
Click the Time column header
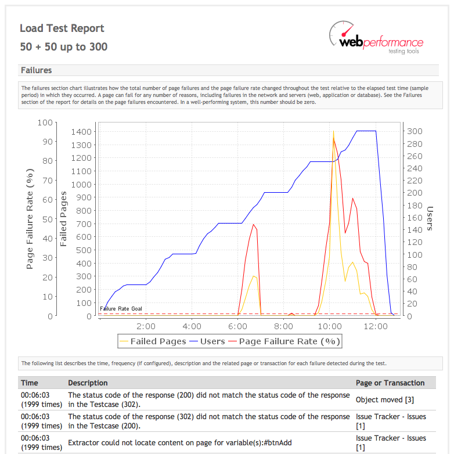pos(29,383)
